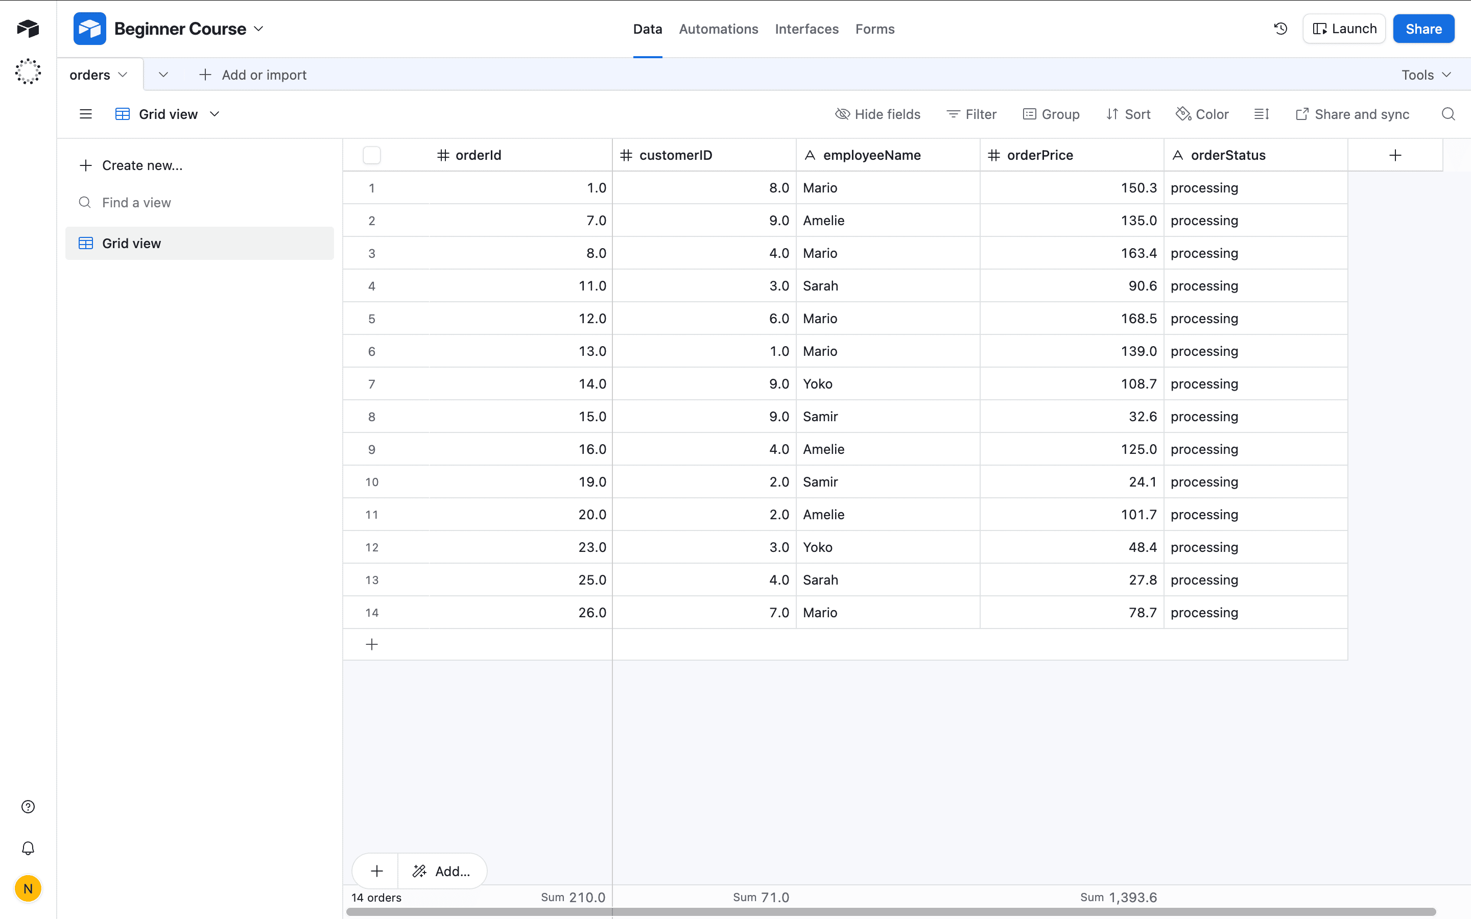Expand the Tools dropdown
The width and height of the screenshot is (1471, 919).
[x=1426, y=75]
